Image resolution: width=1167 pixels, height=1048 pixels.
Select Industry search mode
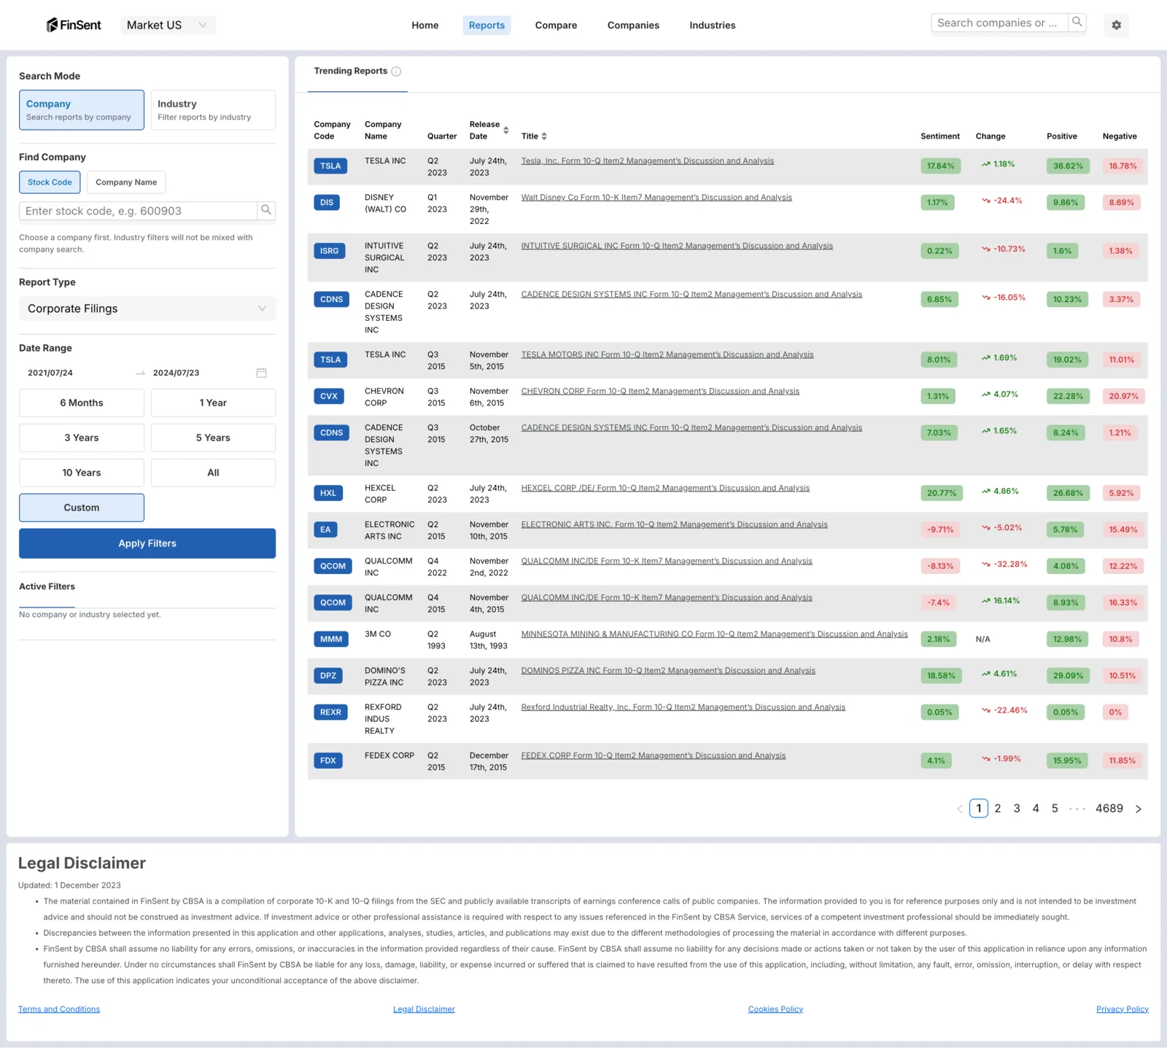pos(213,110)
